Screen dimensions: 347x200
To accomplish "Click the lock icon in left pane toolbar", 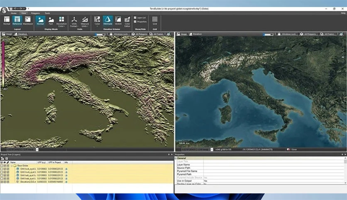I will (x=111, y=34).
